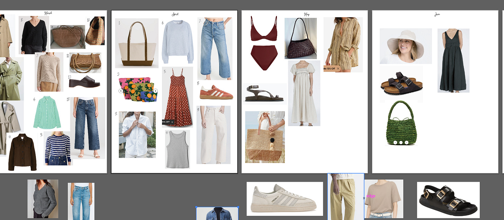
Task: Select the green striped button-up shirt
Action: pyautogui.click(x=47, y=113)
